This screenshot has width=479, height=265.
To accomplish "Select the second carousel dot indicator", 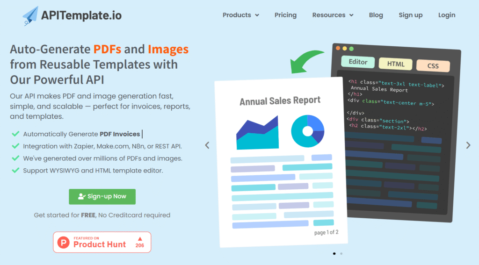I will coord(341,253).
